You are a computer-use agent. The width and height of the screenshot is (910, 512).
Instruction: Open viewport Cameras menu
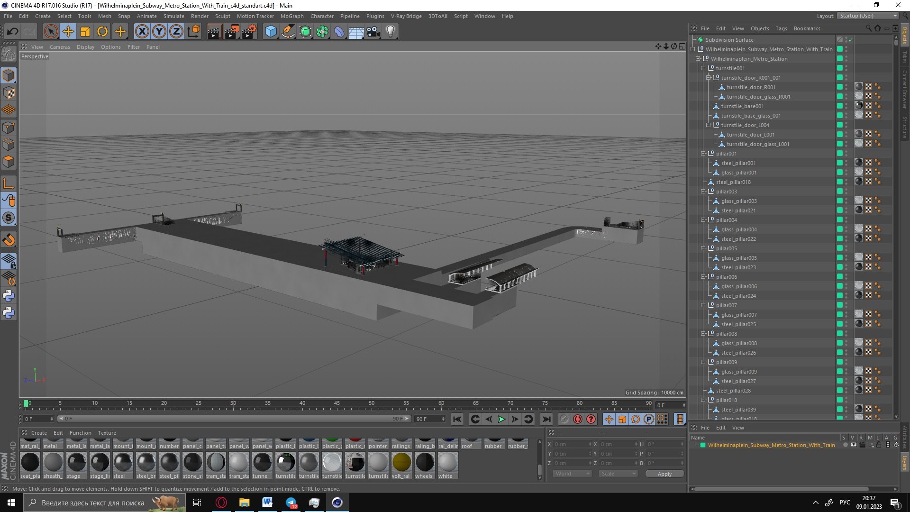pyautogui.click(x=60, y=47)
